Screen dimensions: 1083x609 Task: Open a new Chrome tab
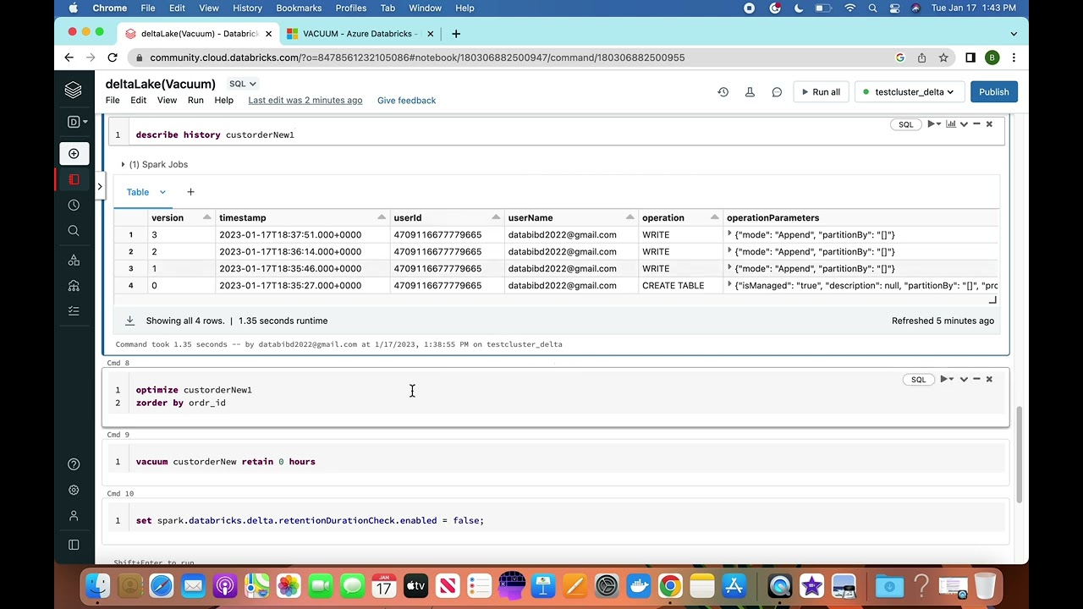tap(456, 34)
